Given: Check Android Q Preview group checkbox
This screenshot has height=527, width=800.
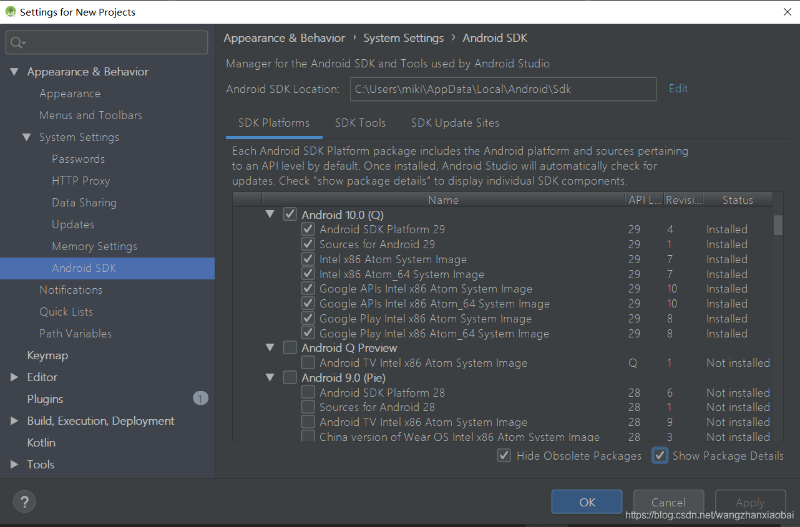Looking at the screenshot, I should click(x=290, y=347).
